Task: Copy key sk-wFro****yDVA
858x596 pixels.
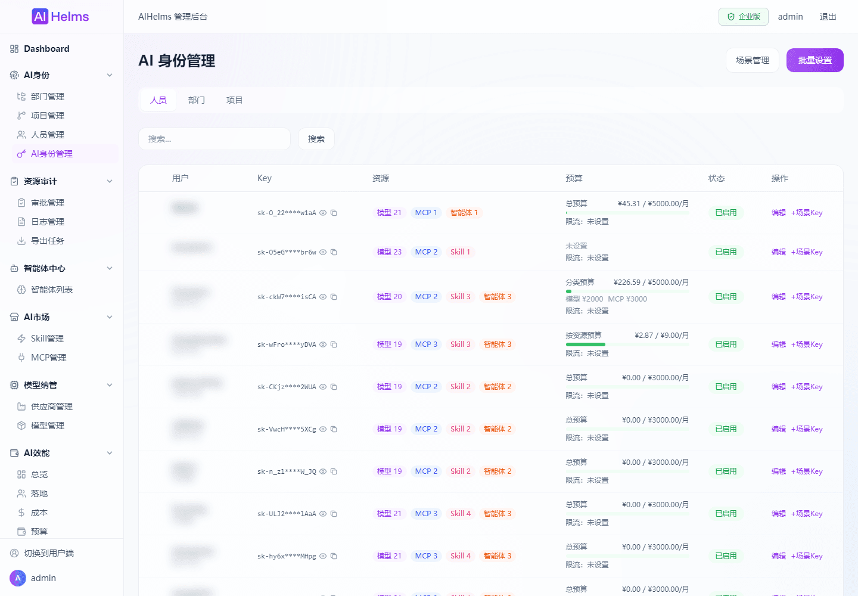Action: click(334, 344)
